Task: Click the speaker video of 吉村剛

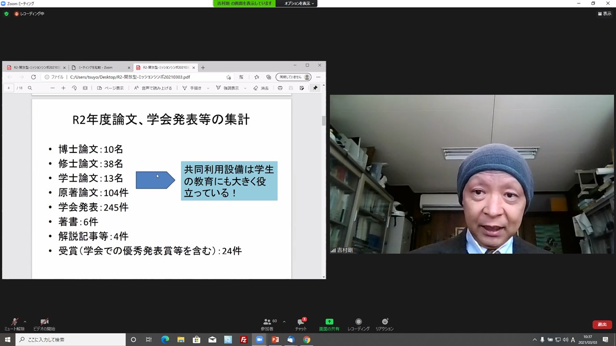Action: point(472,174)
